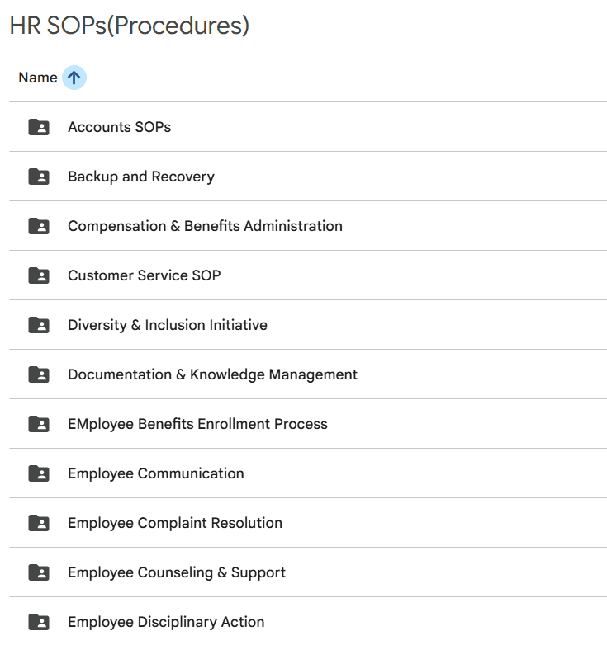The width and height of the screenshot is (607, 645).
Task: Open EMployee Benefits Enrollment Process folder
Action: (197, 424)
